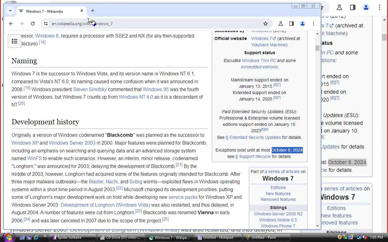The height and width of the screenshot is (242, 388).
Task: Click the flask icon in background Chrome window
Action: tap(339, 7)
